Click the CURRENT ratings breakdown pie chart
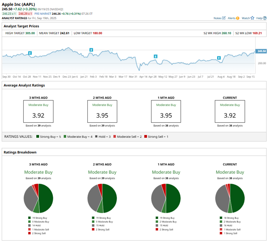 [230, 198]
